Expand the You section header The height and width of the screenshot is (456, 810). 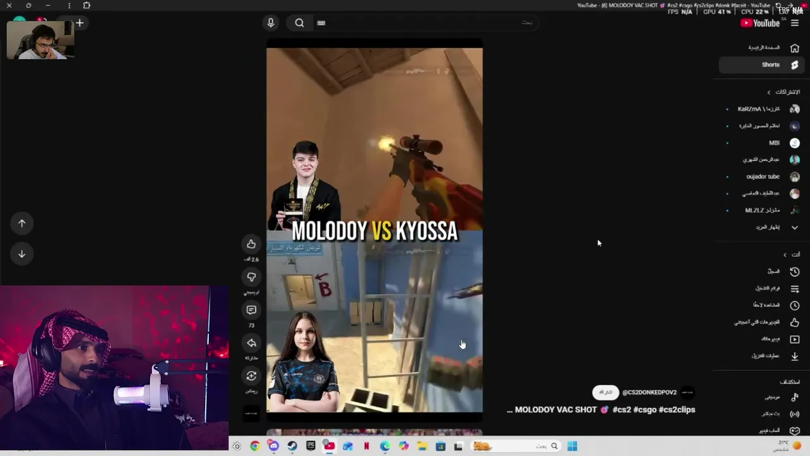[791, 255]
